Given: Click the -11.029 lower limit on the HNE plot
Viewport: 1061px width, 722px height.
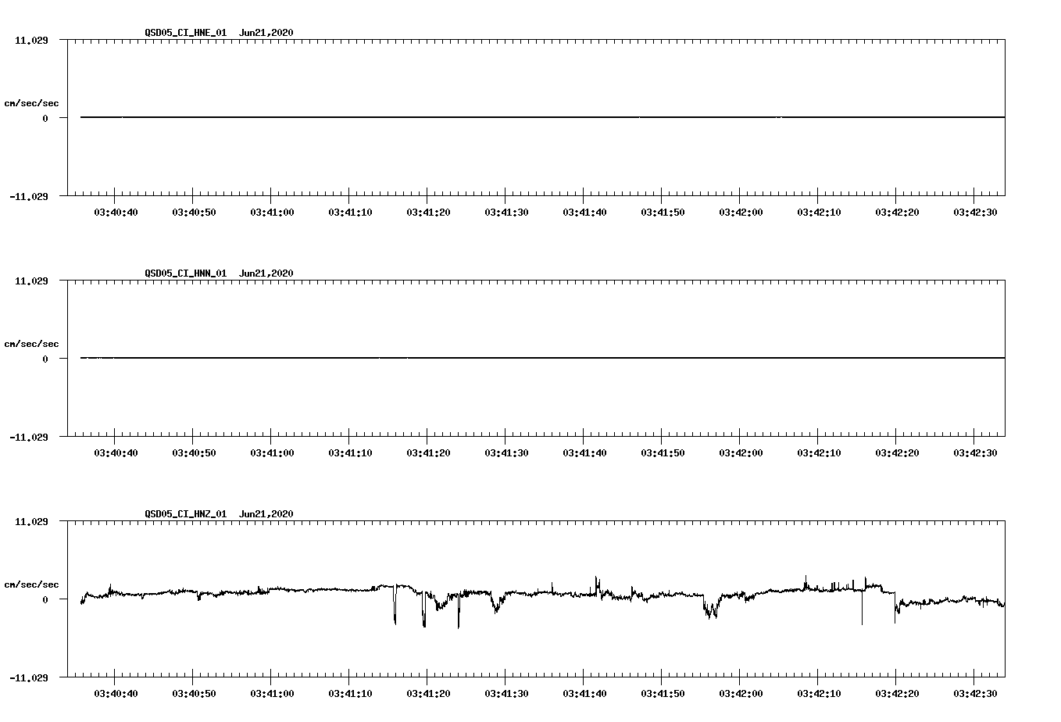Looking at the screenshot, I should 28,197.
